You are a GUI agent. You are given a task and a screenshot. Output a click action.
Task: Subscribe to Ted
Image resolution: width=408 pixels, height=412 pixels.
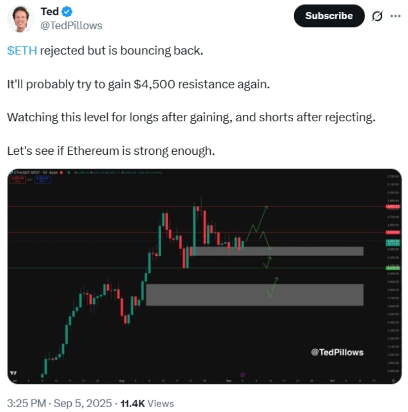329,16
